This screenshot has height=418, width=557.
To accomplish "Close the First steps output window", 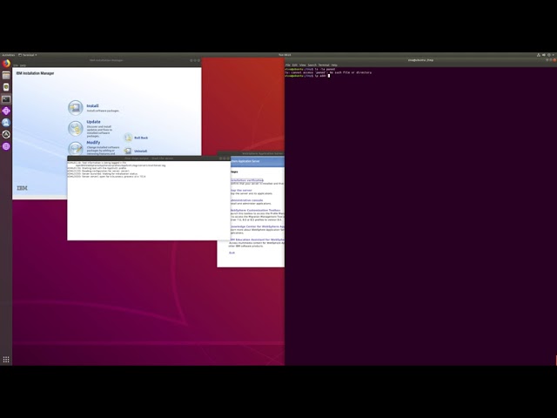I will tap(228, 158).
